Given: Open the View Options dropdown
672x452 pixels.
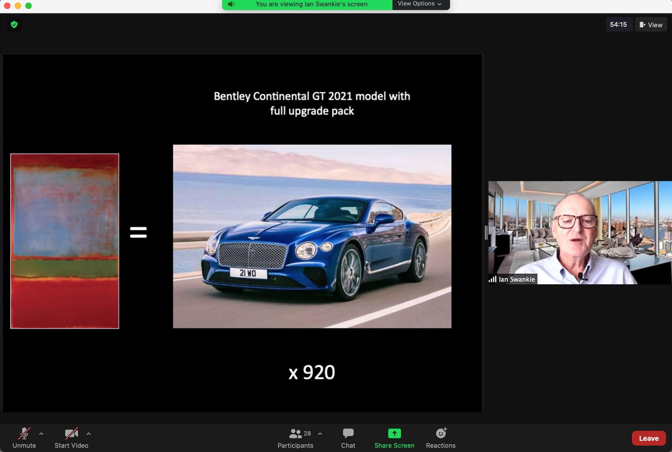Looking at the screenshot, I should coord(420,4).
